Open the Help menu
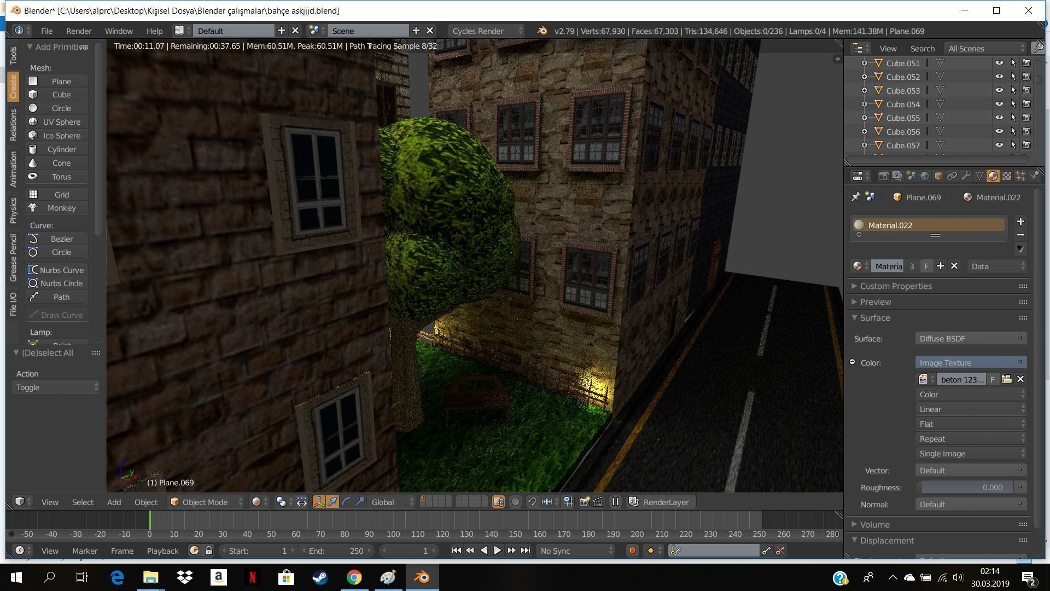Viewport: 1050px width, 591px height. (154, 31)
